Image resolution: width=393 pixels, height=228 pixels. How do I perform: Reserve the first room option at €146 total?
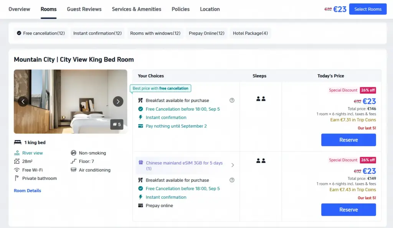[x=348, y=140]
